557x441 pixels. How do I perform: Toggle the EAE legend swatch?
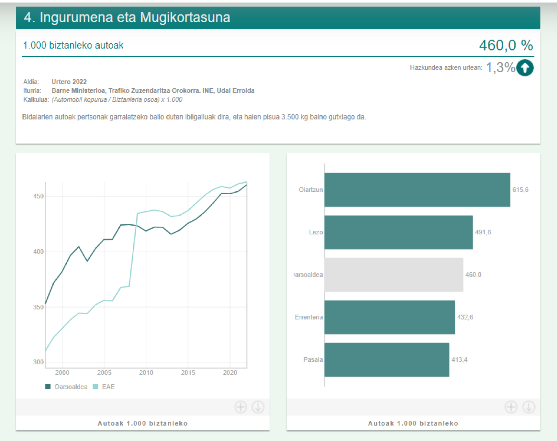point(95,386)
